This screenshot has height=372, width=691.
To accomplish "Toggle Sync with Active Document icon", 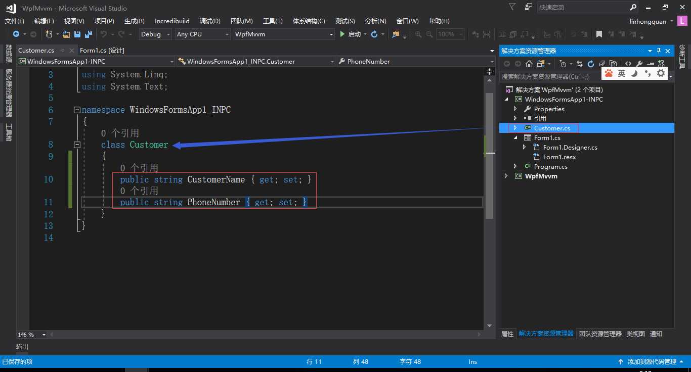I will [x=580, y=64].
